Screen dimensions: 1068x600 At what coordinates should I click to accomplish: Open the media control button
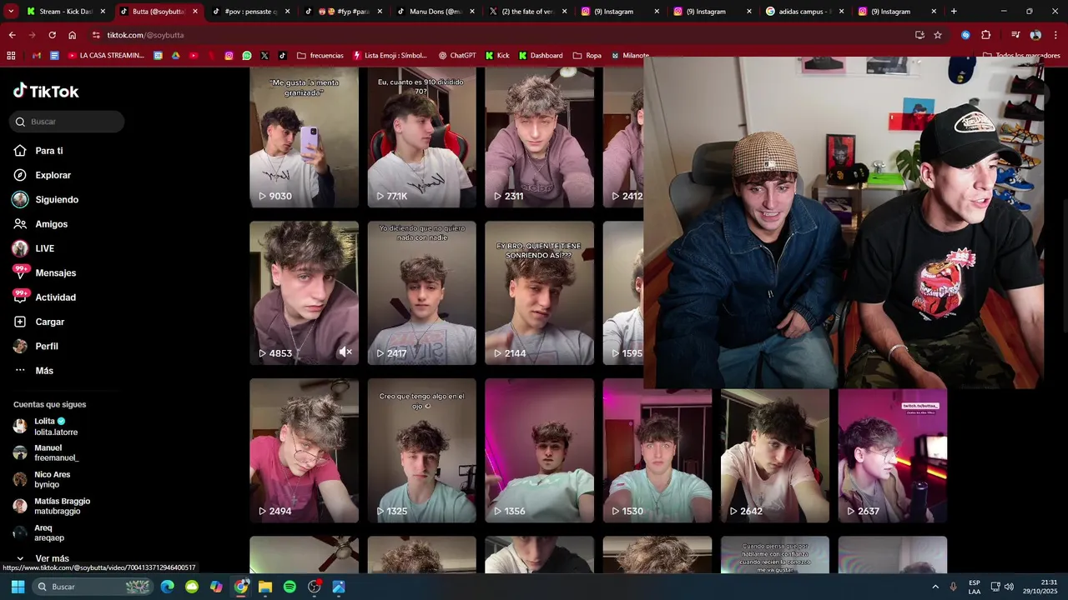pyautogui.click(x=1015, y=35)
